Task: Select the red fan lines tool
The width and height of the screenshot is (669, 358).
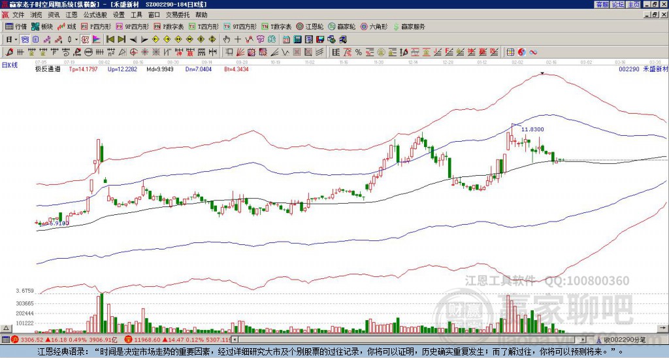Action: tap(240, 52)
